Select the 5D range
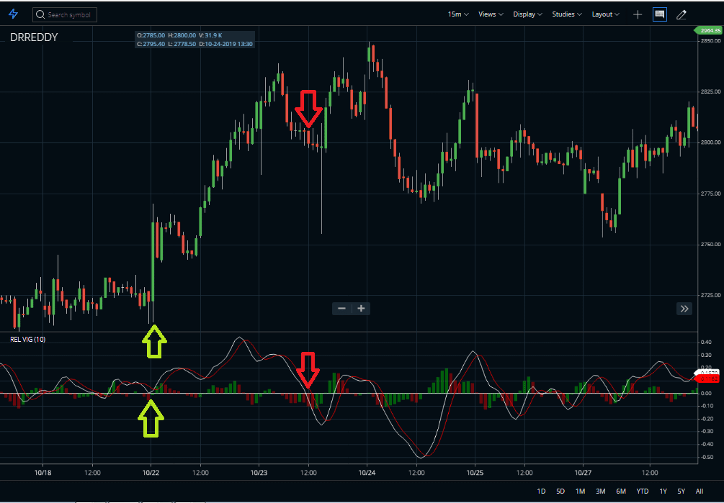This screenshot has height=503, width=724. (x=560, y=491)
